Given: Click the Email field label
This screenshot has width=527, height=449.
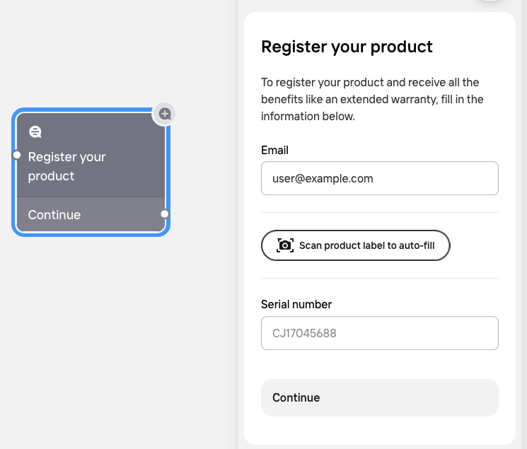Looking at the screenshot, I should click(x=274, y=150).
